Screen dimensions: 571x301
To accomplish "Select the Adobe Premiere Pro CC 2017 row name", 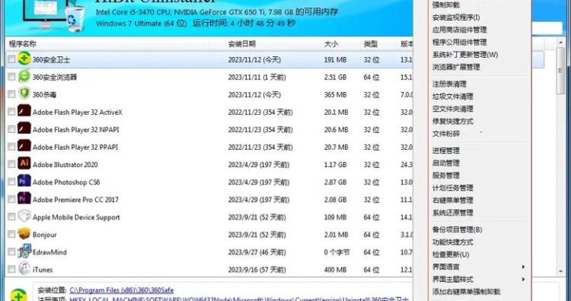I will click(x=75, y=200).
